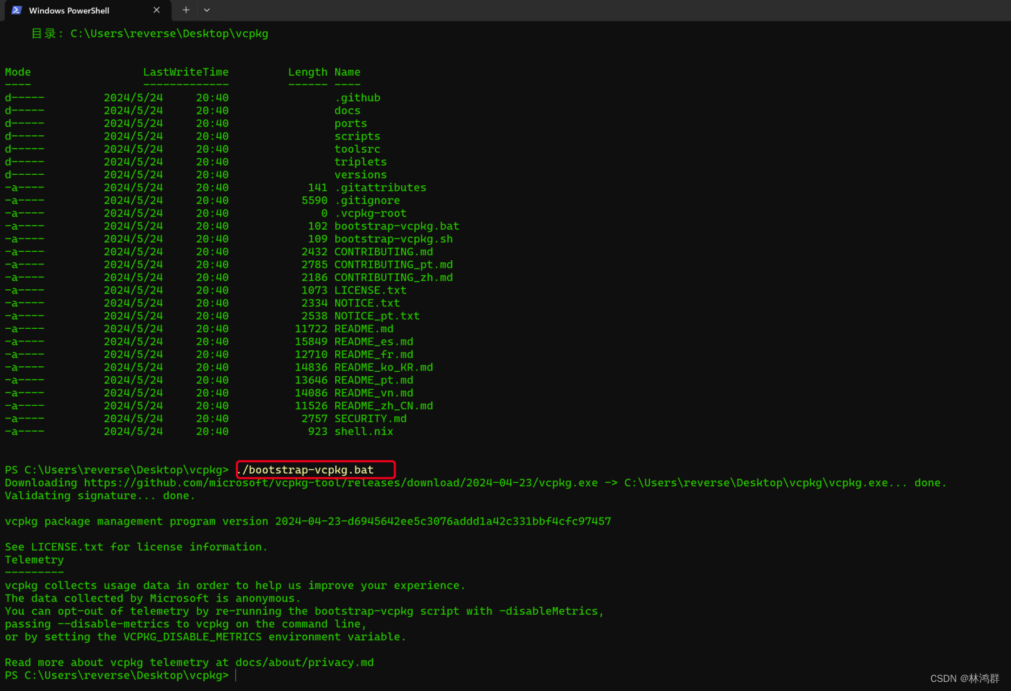Click the vcpkg package management version line

point(308,521)
